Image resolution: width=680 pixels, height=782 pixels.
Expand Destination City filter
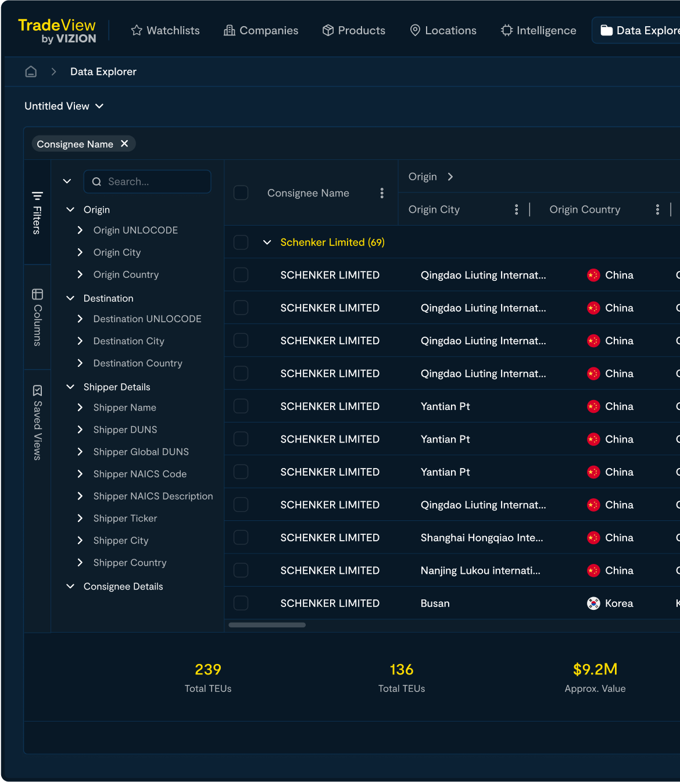pos(80,341)
